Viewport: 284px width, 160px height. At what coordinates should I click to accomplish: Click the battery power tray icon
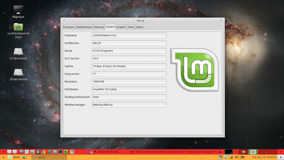243,157
